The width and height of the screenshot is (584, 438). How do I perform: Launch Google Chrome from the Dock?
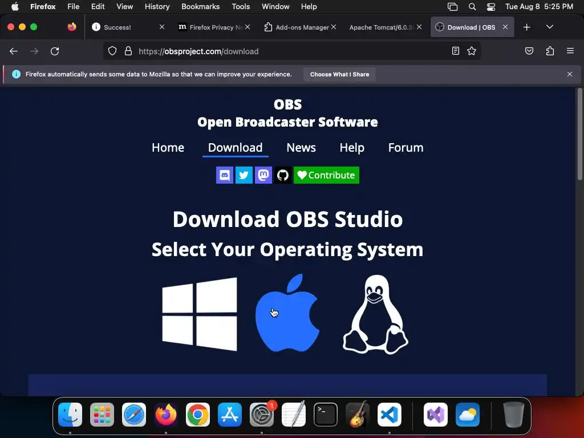pos(198,415)
